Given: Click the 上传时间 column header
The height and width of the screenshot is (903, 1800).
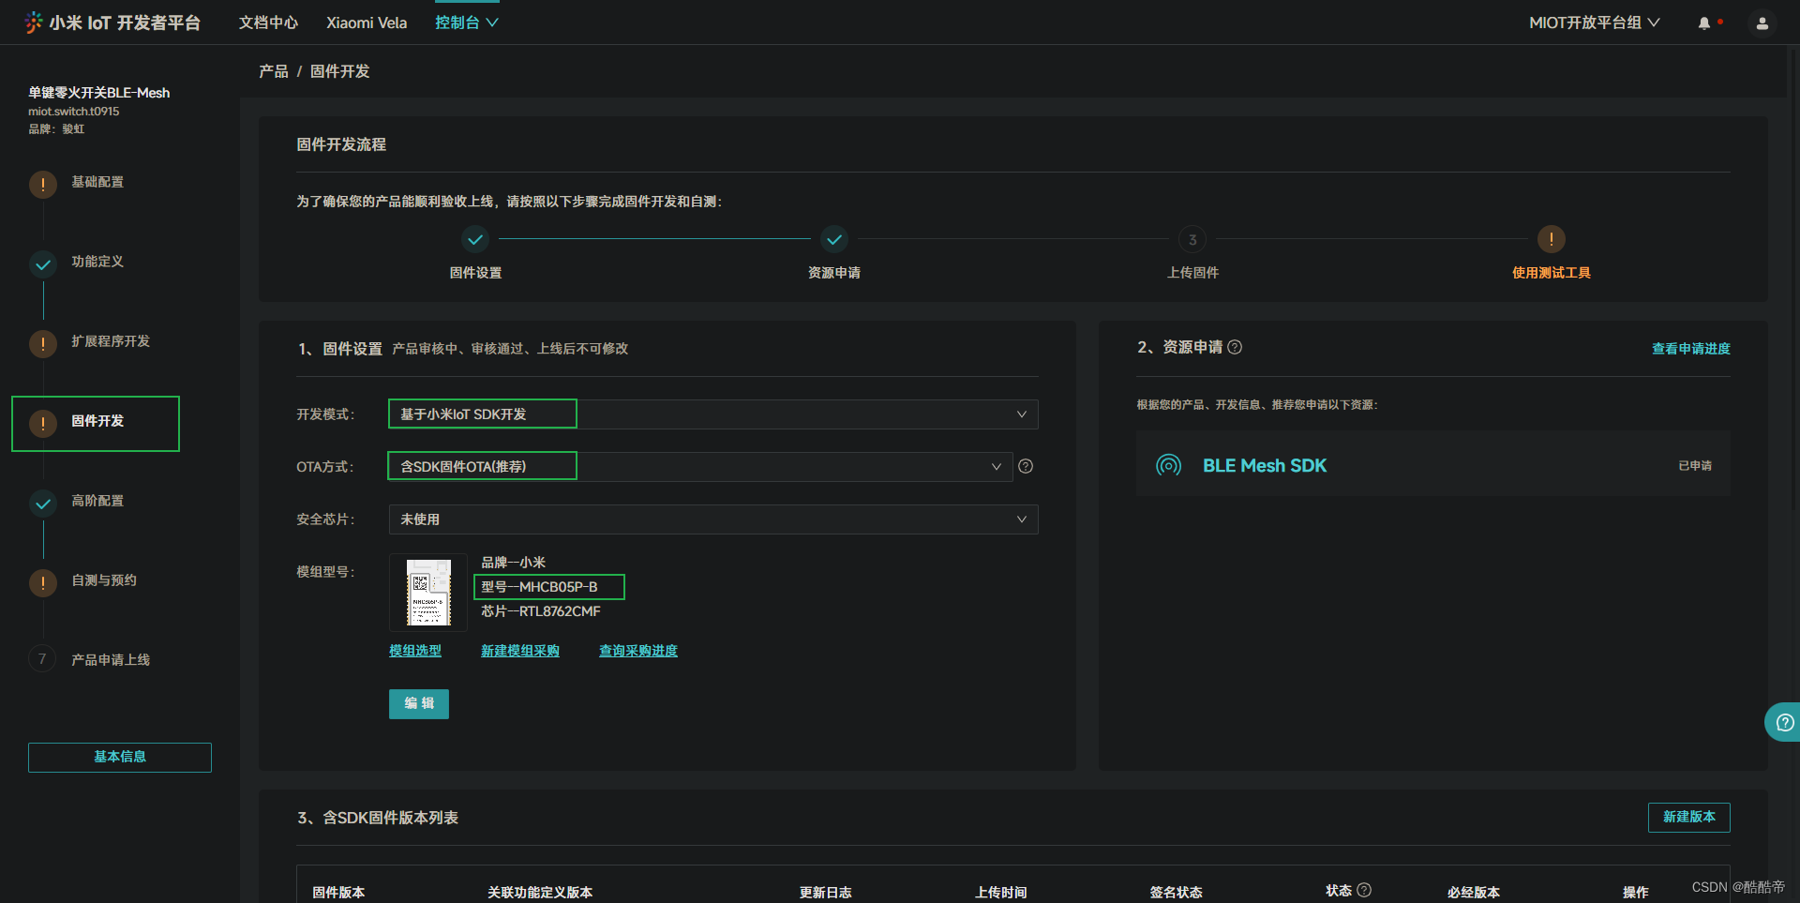Looking at the screenshot, I should pyautogui.click(x=1000, y=893).
